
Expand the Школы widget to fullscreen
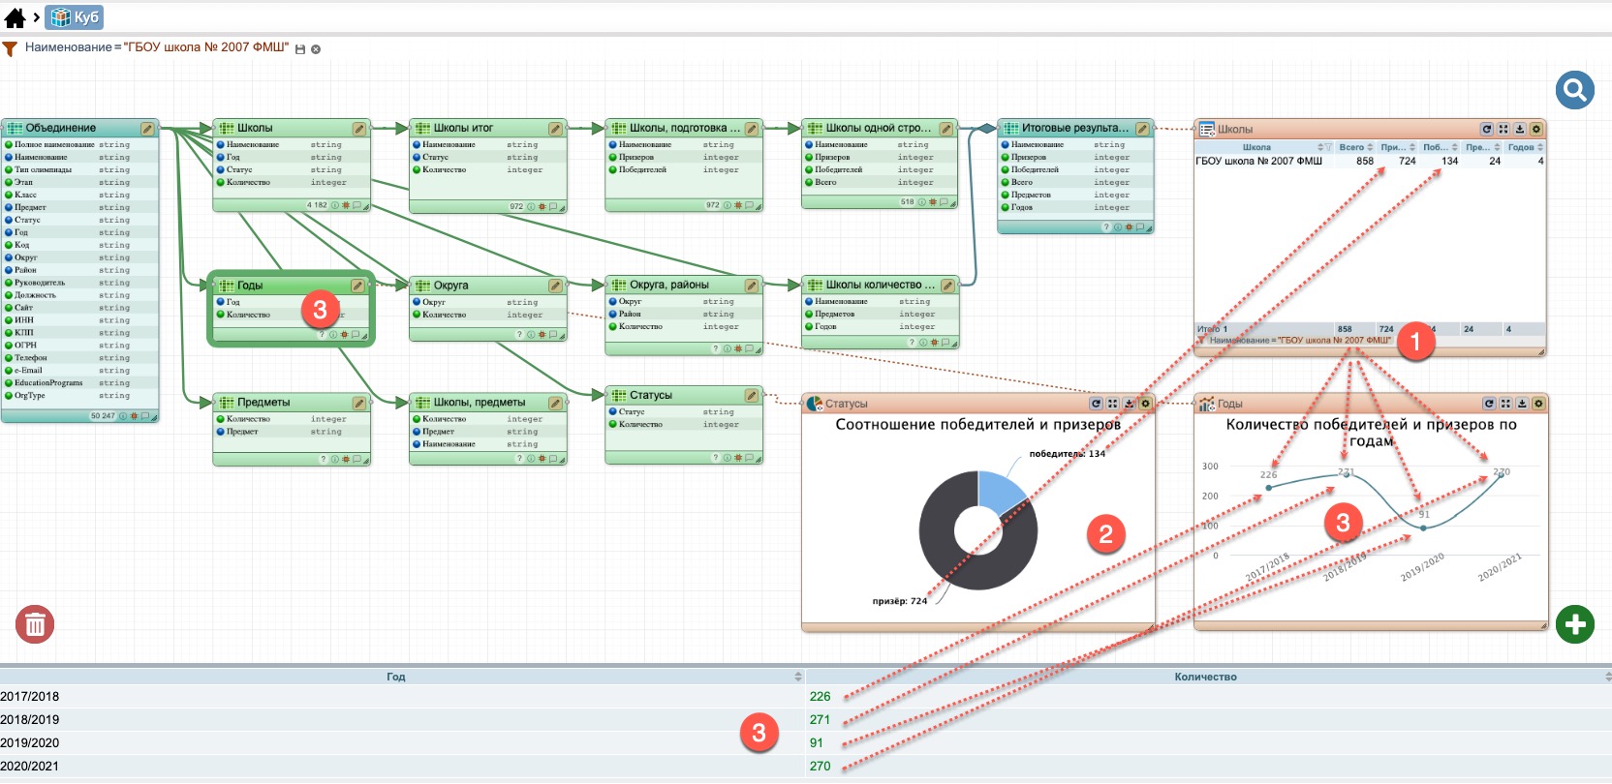[x=1503, y=129]
